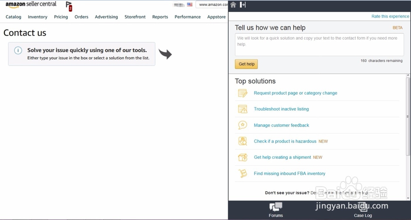Click the Contact us heading

(x=25, y=33)
